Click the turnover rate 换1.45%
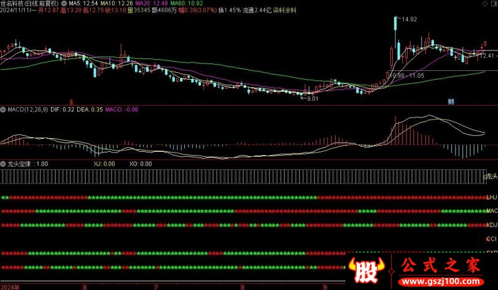Screen dimensions: 498x290 [x=229, y=11]
